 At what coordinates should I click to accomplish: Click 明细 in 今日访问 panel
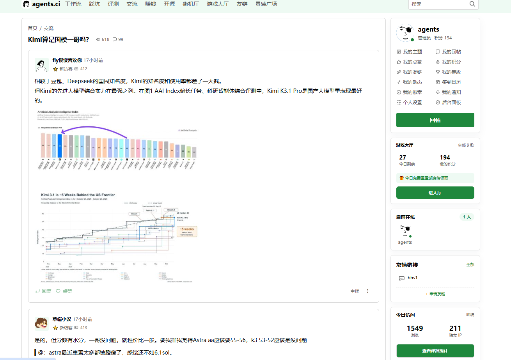[x=470, y=315]
